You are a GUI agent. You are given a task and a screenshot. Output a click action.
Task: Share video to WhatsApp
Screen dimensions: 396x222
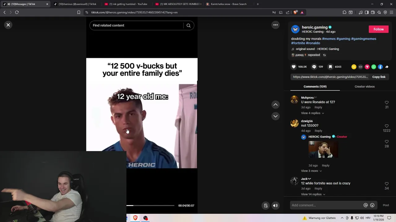374,67
